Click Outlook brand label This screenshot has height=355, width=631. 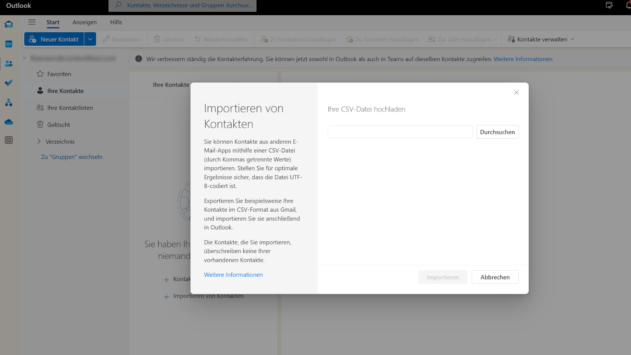coord(19,5)
